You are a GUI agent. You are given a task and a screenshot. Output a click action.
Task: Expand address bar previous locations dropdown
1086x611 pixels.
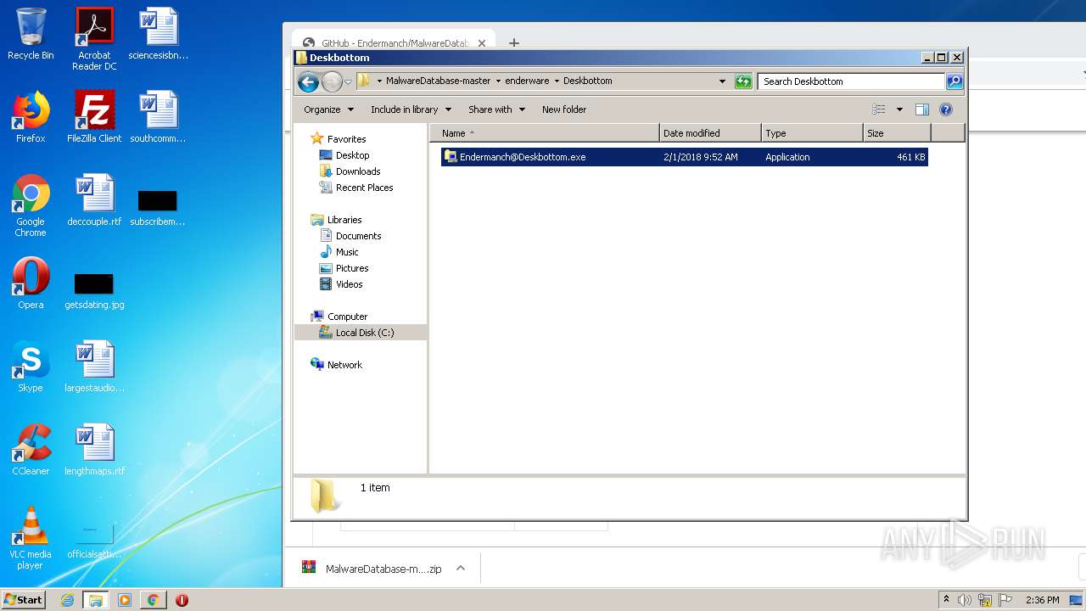722,81
